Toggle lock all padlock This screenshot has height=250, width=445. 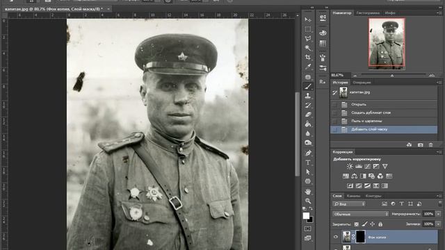coord(380,224)
